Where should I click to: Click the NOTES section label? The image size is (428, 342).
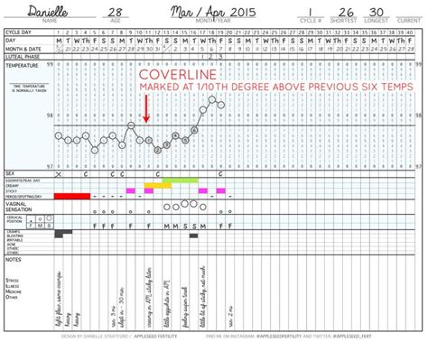pyautogui.click(x=14, y=260)
